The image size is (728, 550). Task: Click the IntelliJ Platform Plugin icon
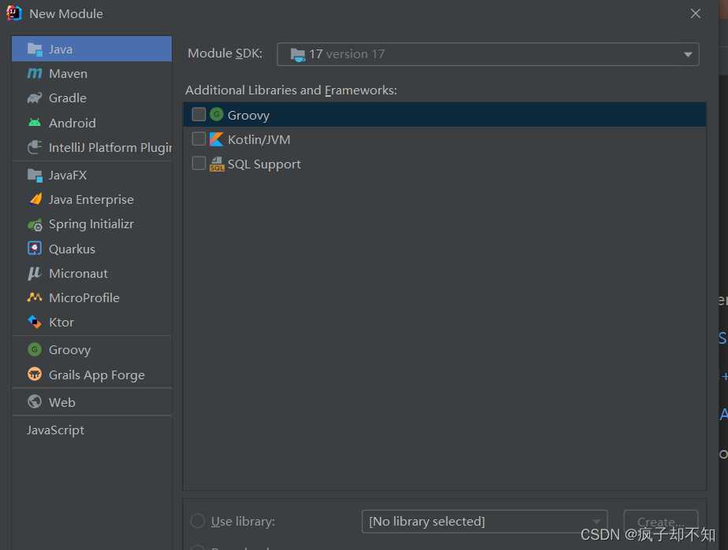point(35,147)
